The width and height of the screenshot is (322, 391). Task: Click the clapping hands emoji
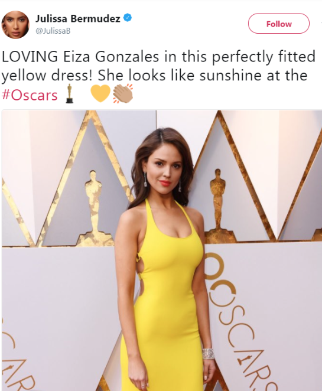[x=122, y=93]
